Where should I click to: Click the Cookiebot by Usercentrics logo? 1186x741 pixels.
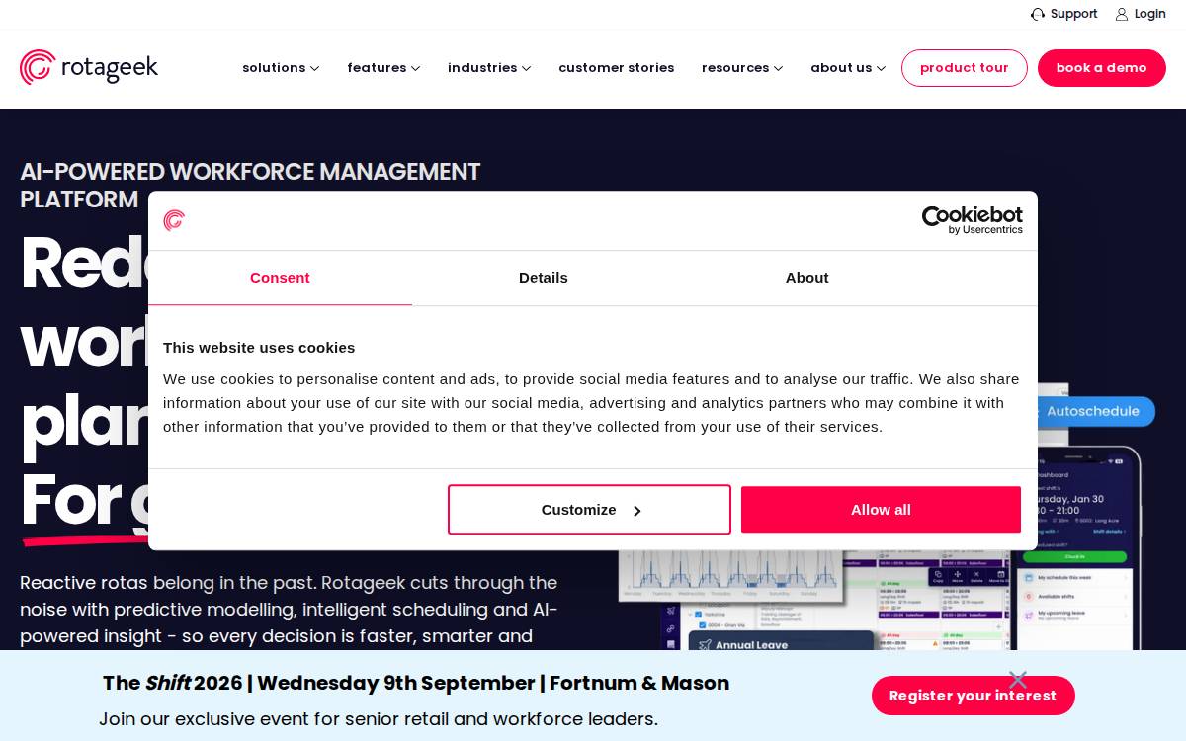(x=972, y=220)
